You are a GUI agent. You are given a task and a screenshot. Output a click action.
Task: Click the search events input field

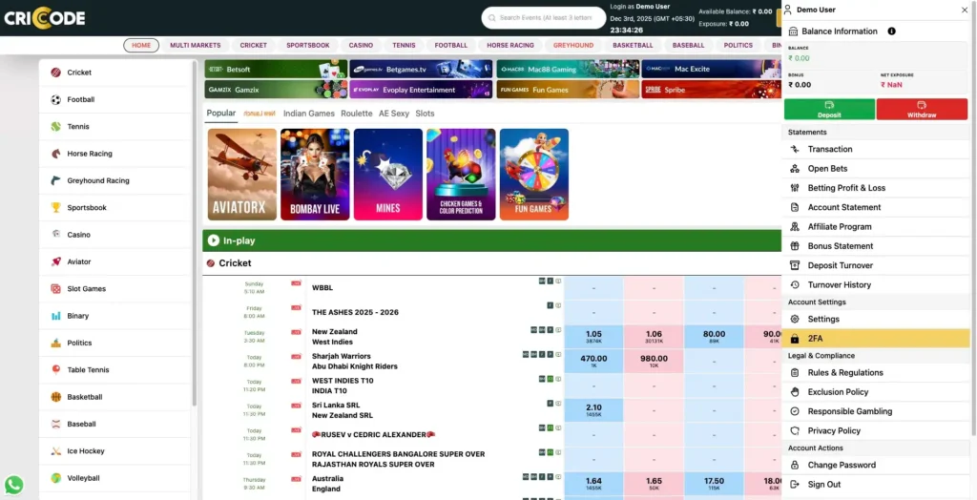[544, 17]
